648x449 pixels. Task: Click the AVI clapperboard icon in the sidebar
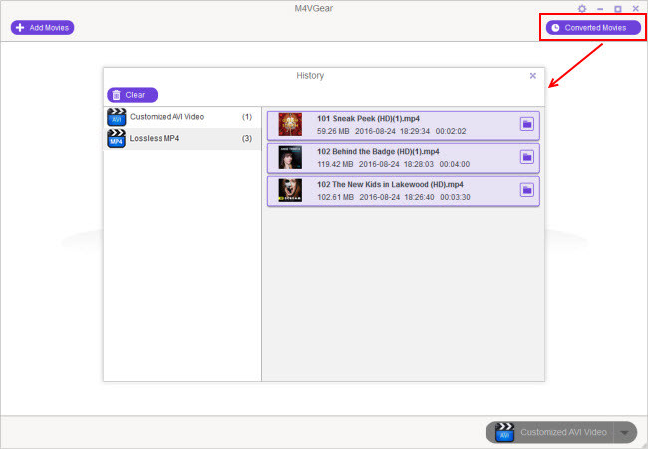(x=116, y=117)
